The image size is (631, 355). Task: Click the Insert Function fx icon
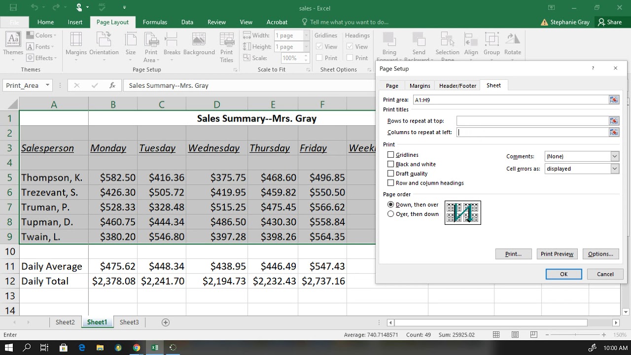click(112, 85)
